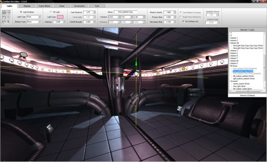Select Ambient 1 in the lights list

234,38
